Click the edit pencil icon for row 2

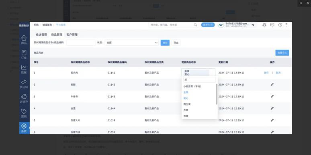point(272,85)
